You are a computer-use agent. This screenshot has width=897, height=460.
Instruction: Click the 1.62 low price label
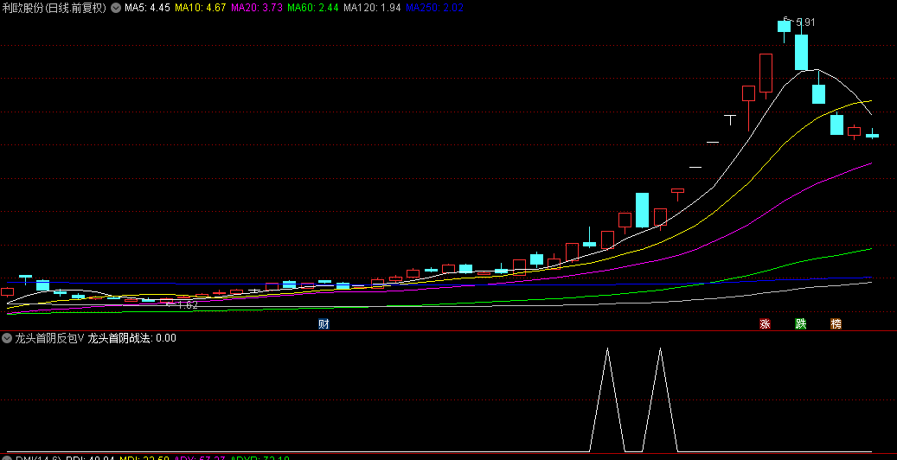coord(188,305)
